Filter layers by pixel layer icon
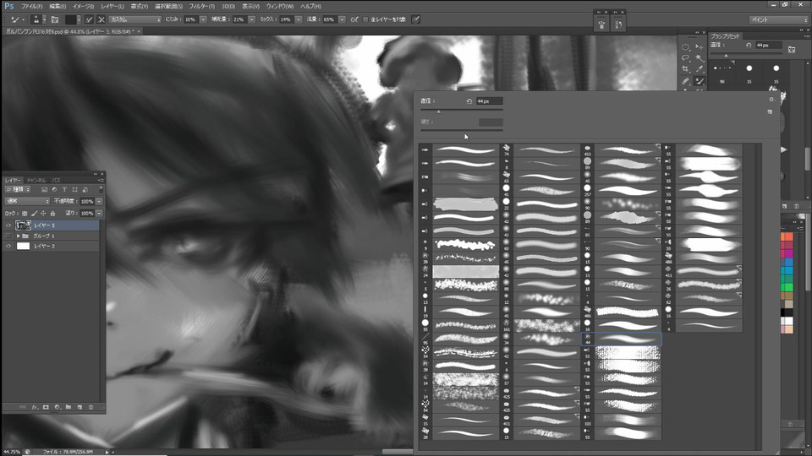The image size is (812, 456). [45, 190]
